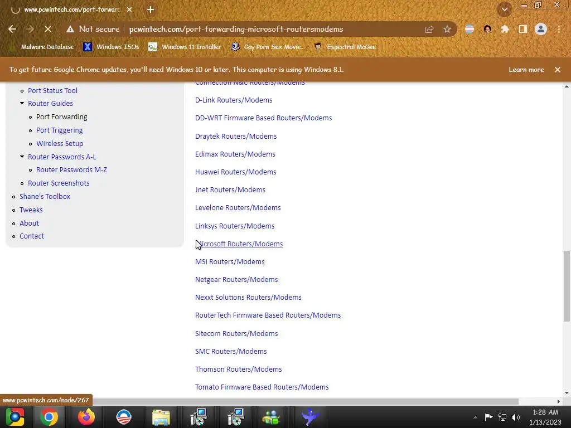Open File Explorer folder taskbar icon
This screenshot has width=571, height=428.
click(x=161, y=417)
